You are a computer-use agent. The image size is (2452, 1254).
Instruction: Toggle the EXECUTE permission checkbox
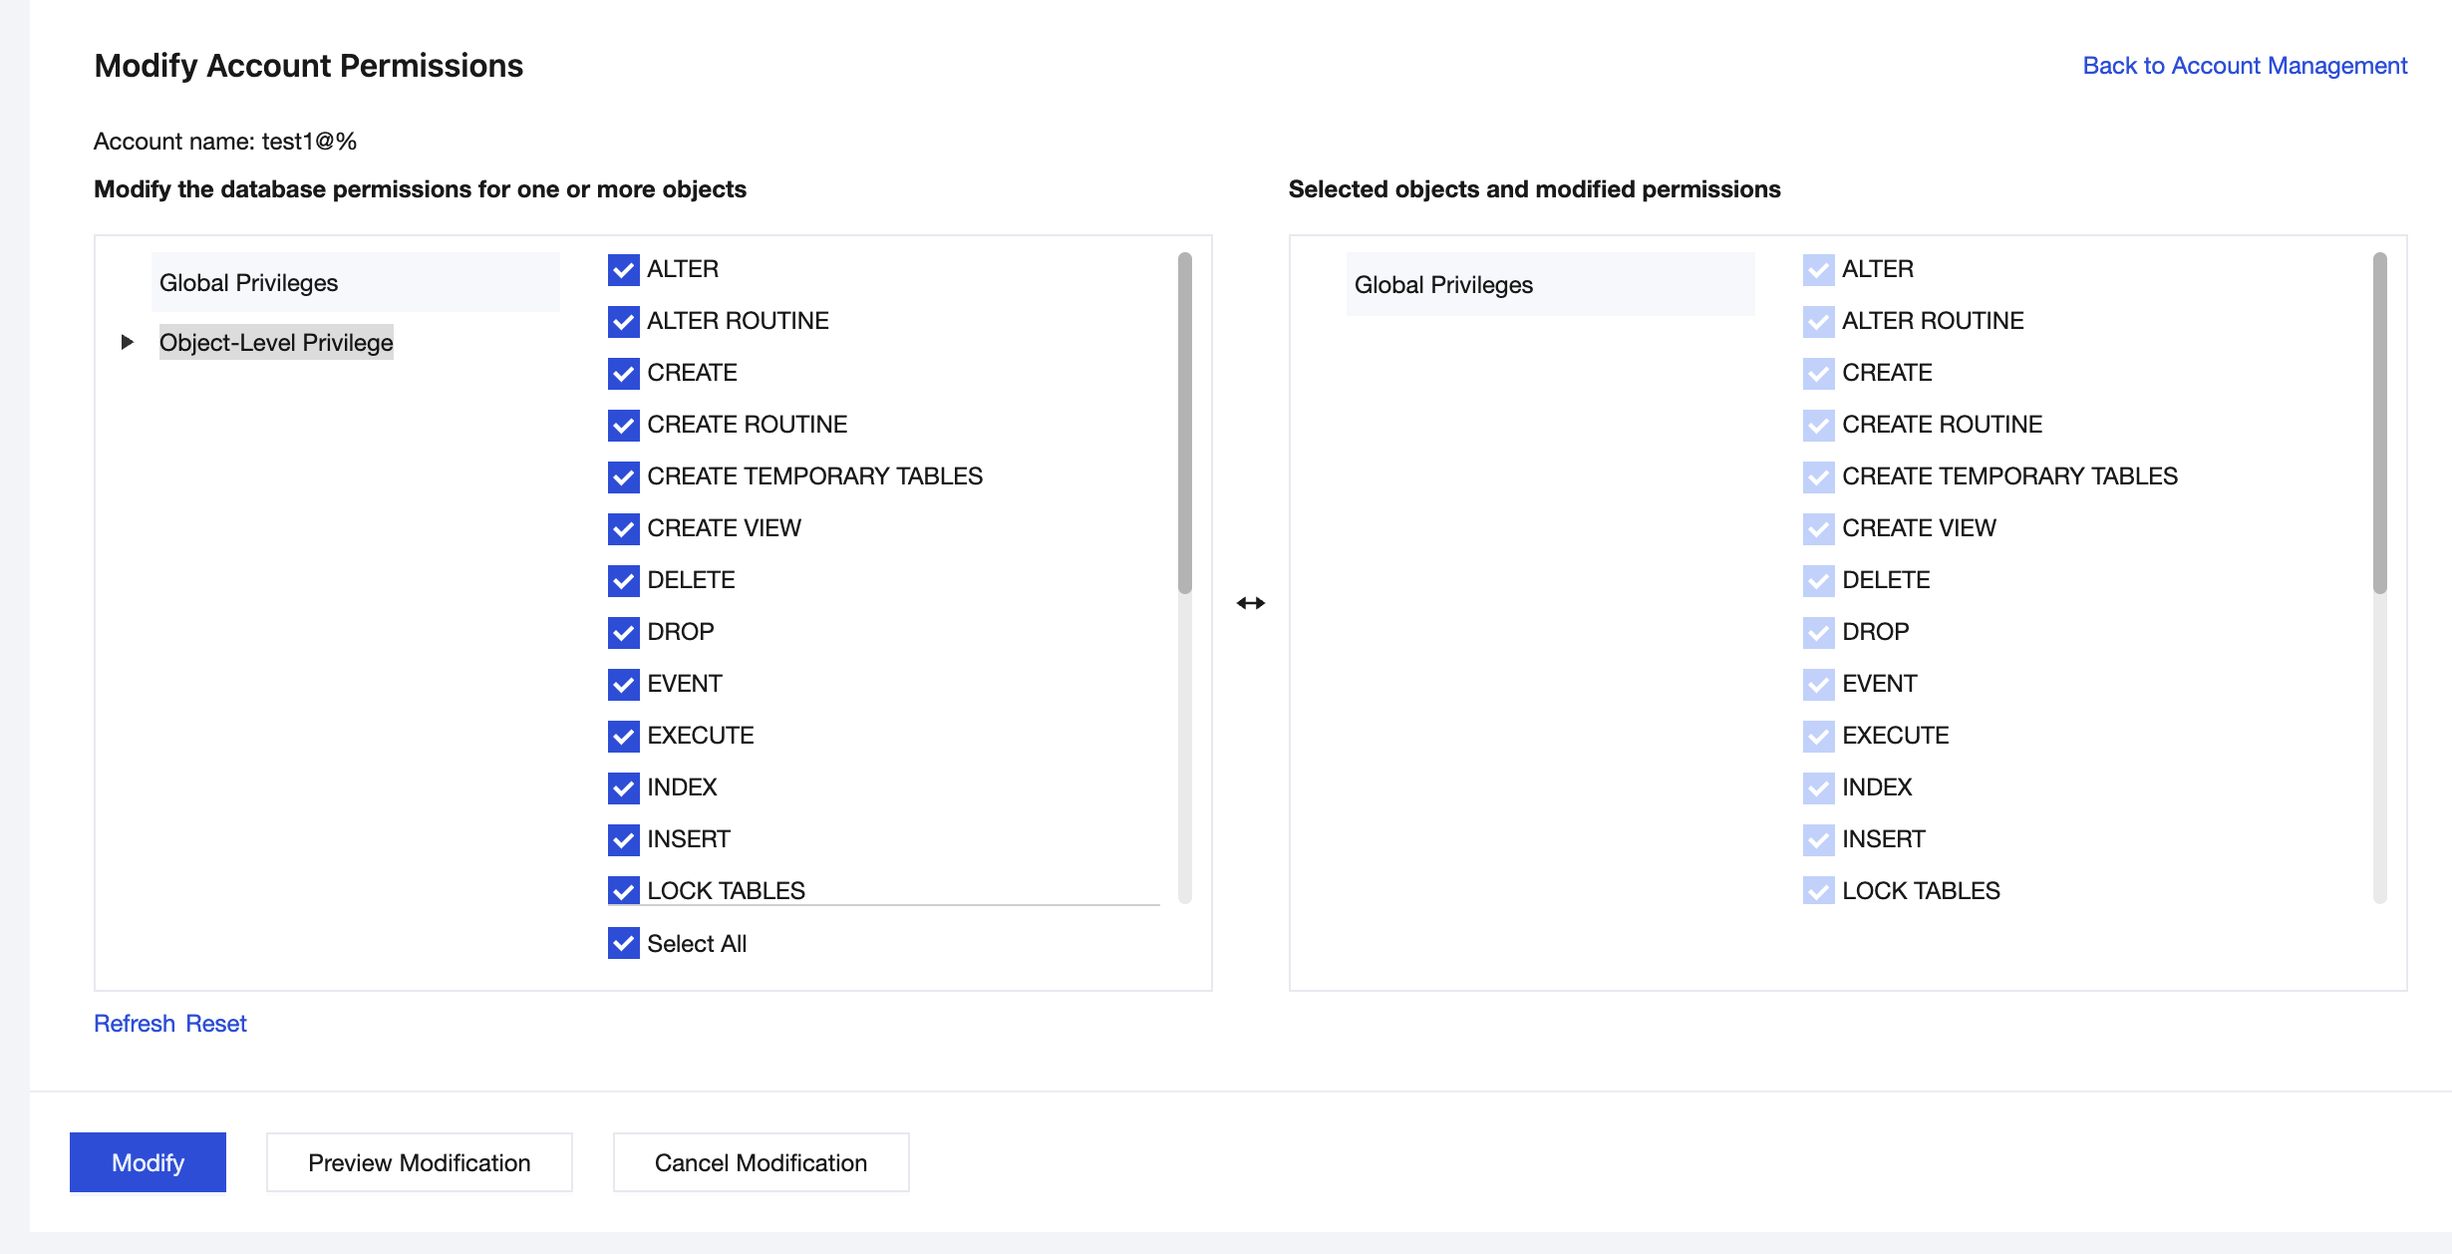[623, 736]
